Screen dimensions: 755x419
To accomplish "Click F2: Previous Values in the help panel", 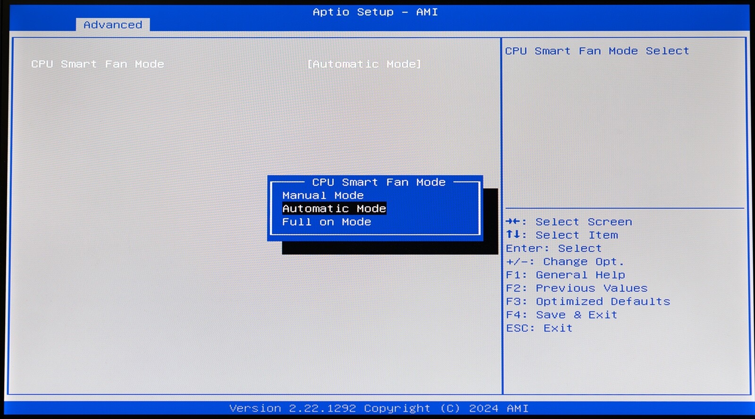I will [577, 288].
